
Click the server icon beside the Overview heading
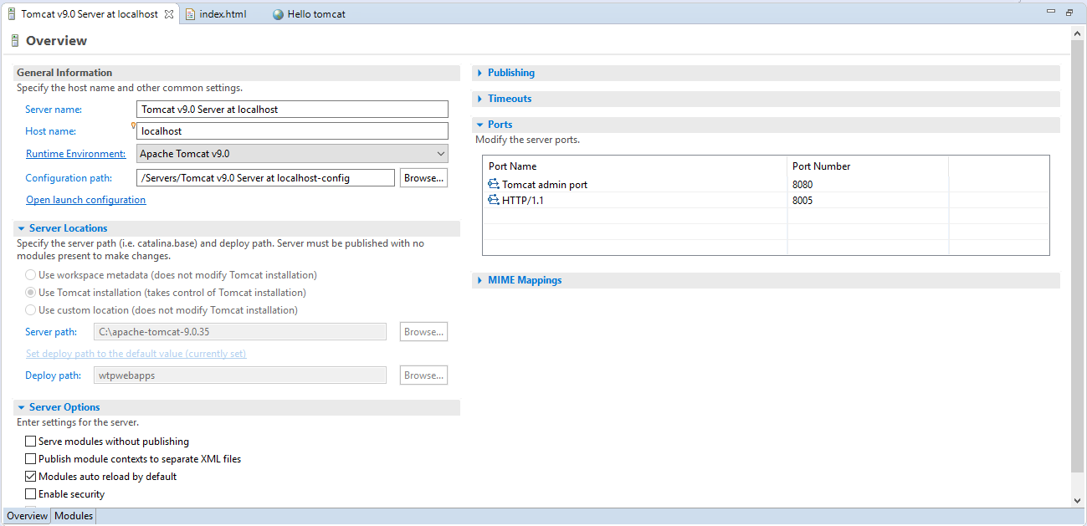click(15, 41)
